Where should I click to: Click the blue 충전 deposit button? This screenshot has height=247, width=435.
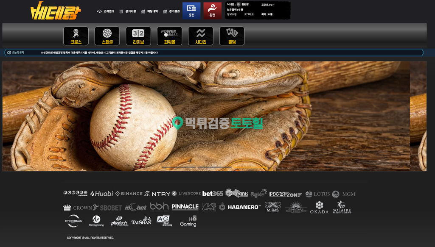[x=191, y=11]
